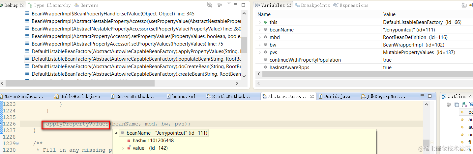Select createBean stack frame

(136, 74)
